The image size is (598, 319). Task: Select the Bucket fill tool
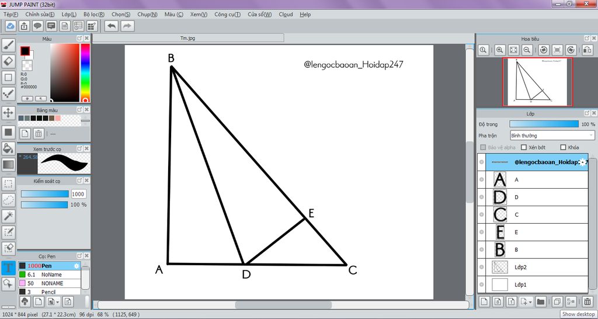pos(8,148)
